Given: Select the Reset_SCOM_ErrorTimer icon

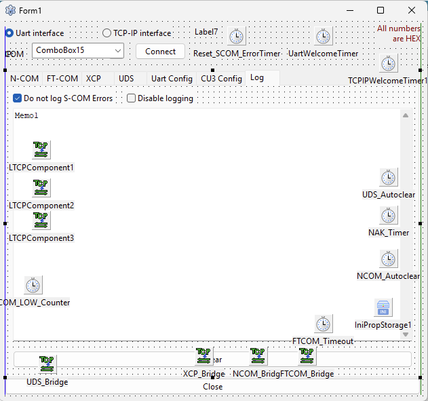Looking at the screenshot, I should point(236,37).
